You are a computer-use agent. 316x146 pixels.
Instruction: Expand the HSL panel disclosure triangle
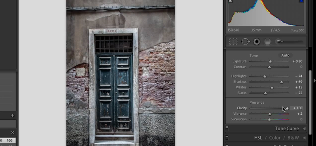304,138
